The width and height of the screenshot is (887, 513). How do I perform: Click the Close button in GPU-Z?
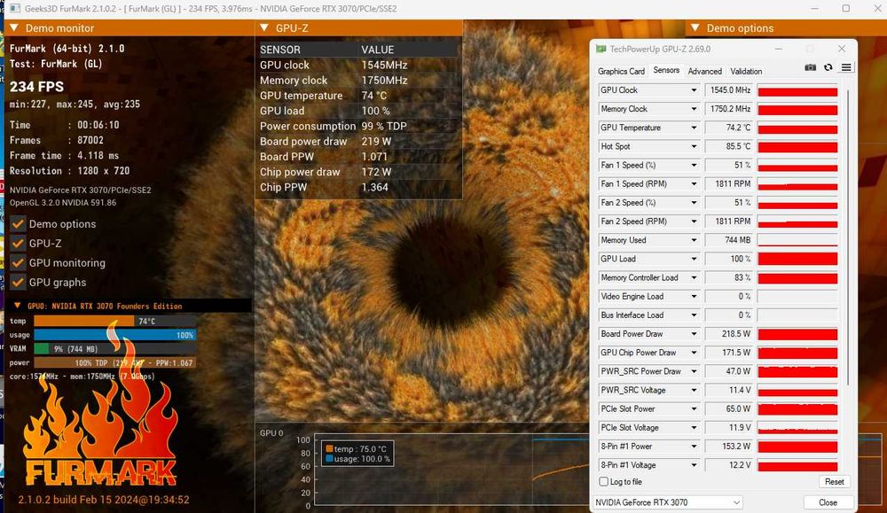point(828,502)
